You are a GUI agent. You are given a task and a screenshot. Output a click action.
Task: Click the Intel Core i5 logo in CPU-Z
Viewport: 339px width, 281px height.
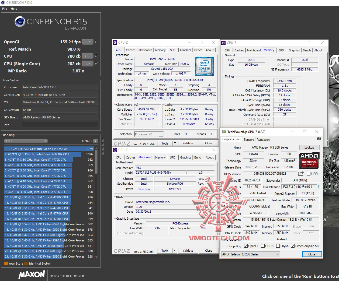[204, 66]
